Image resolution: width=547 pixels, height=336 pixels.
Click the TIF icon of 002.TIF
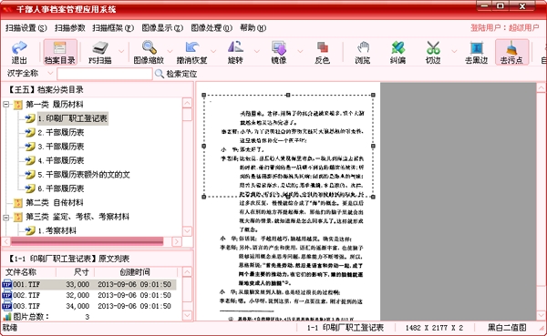click(x=7, y=295)
